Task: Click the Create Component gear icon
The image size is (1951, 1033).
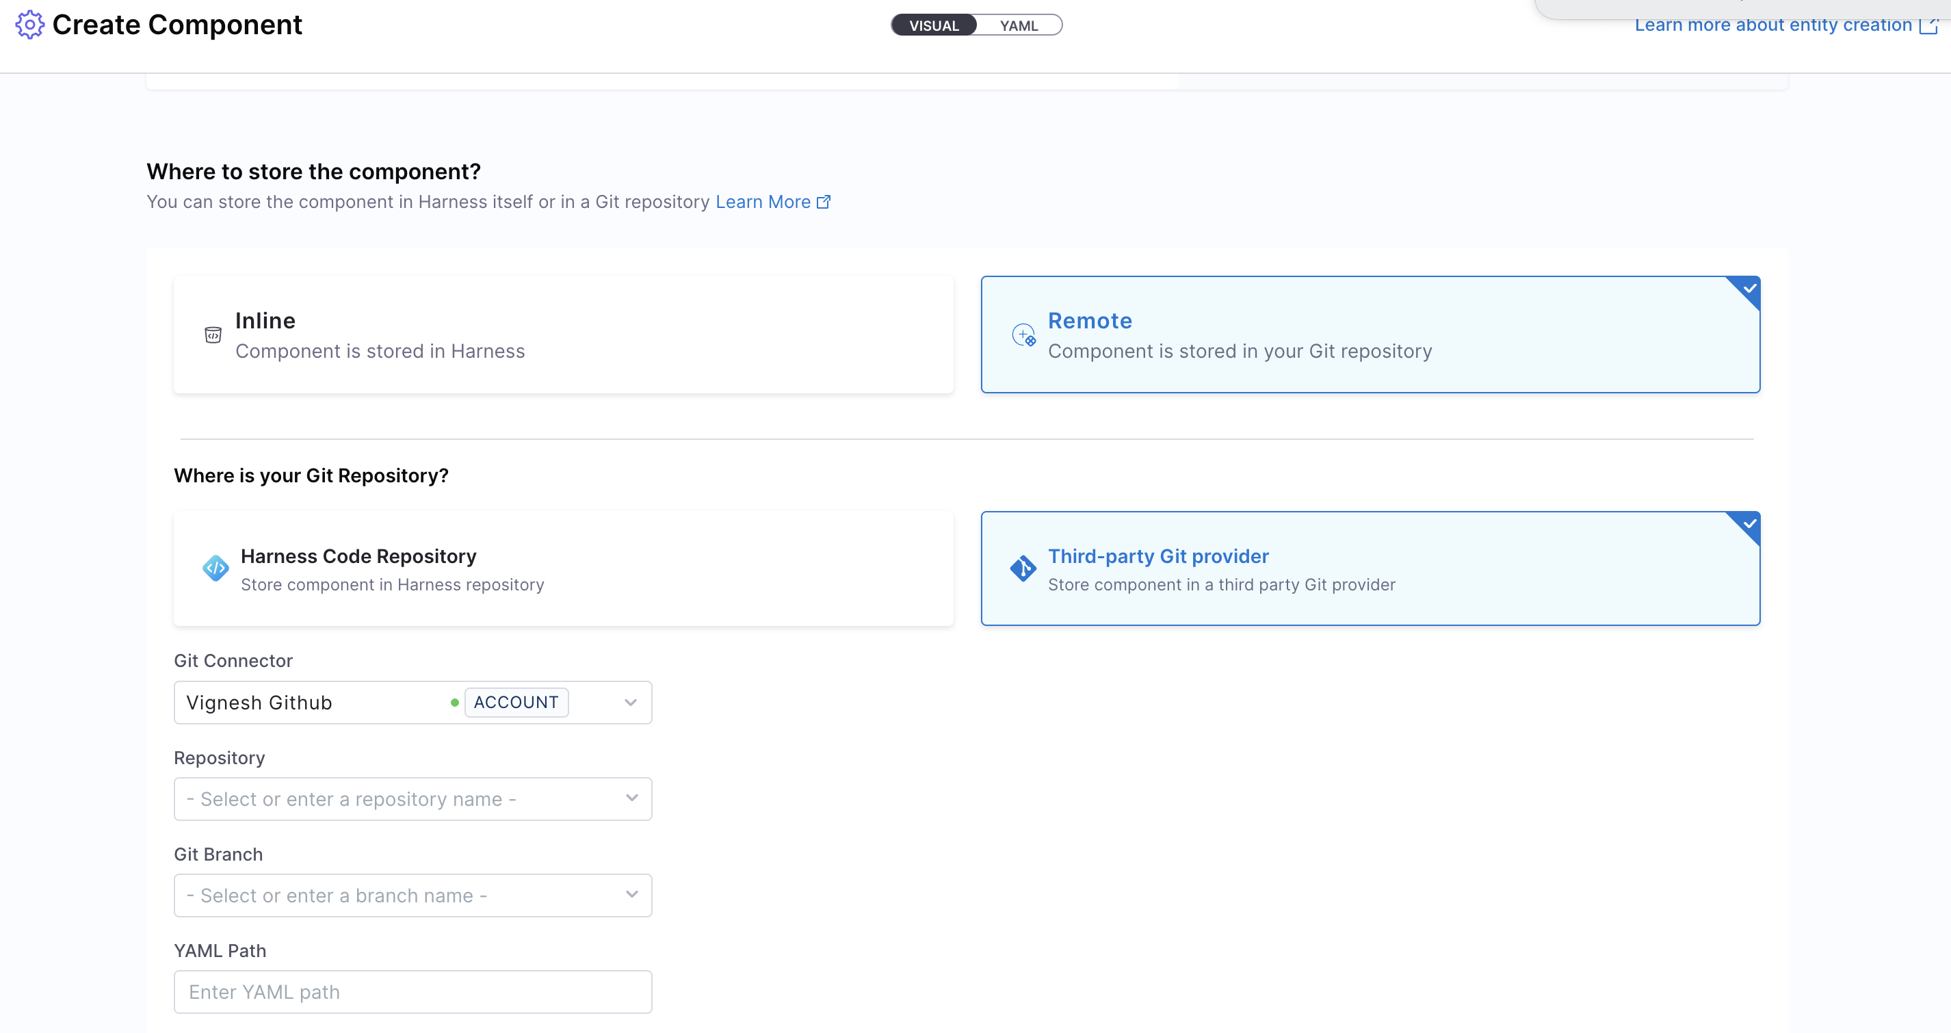Action: tap(29, 25)
